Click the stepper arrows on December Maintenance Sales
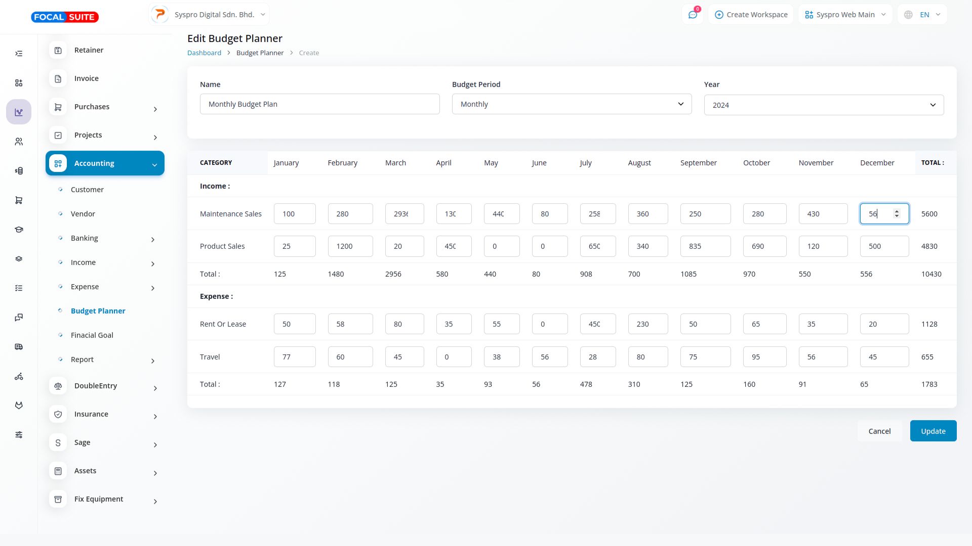 [897, 214]
